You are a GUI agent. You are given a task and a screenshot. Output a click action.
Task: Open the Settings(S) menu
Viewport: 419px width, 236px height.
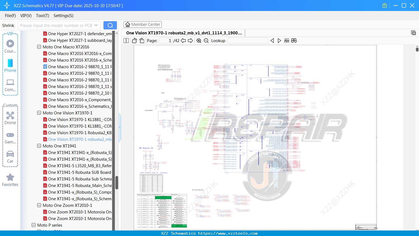63,16
